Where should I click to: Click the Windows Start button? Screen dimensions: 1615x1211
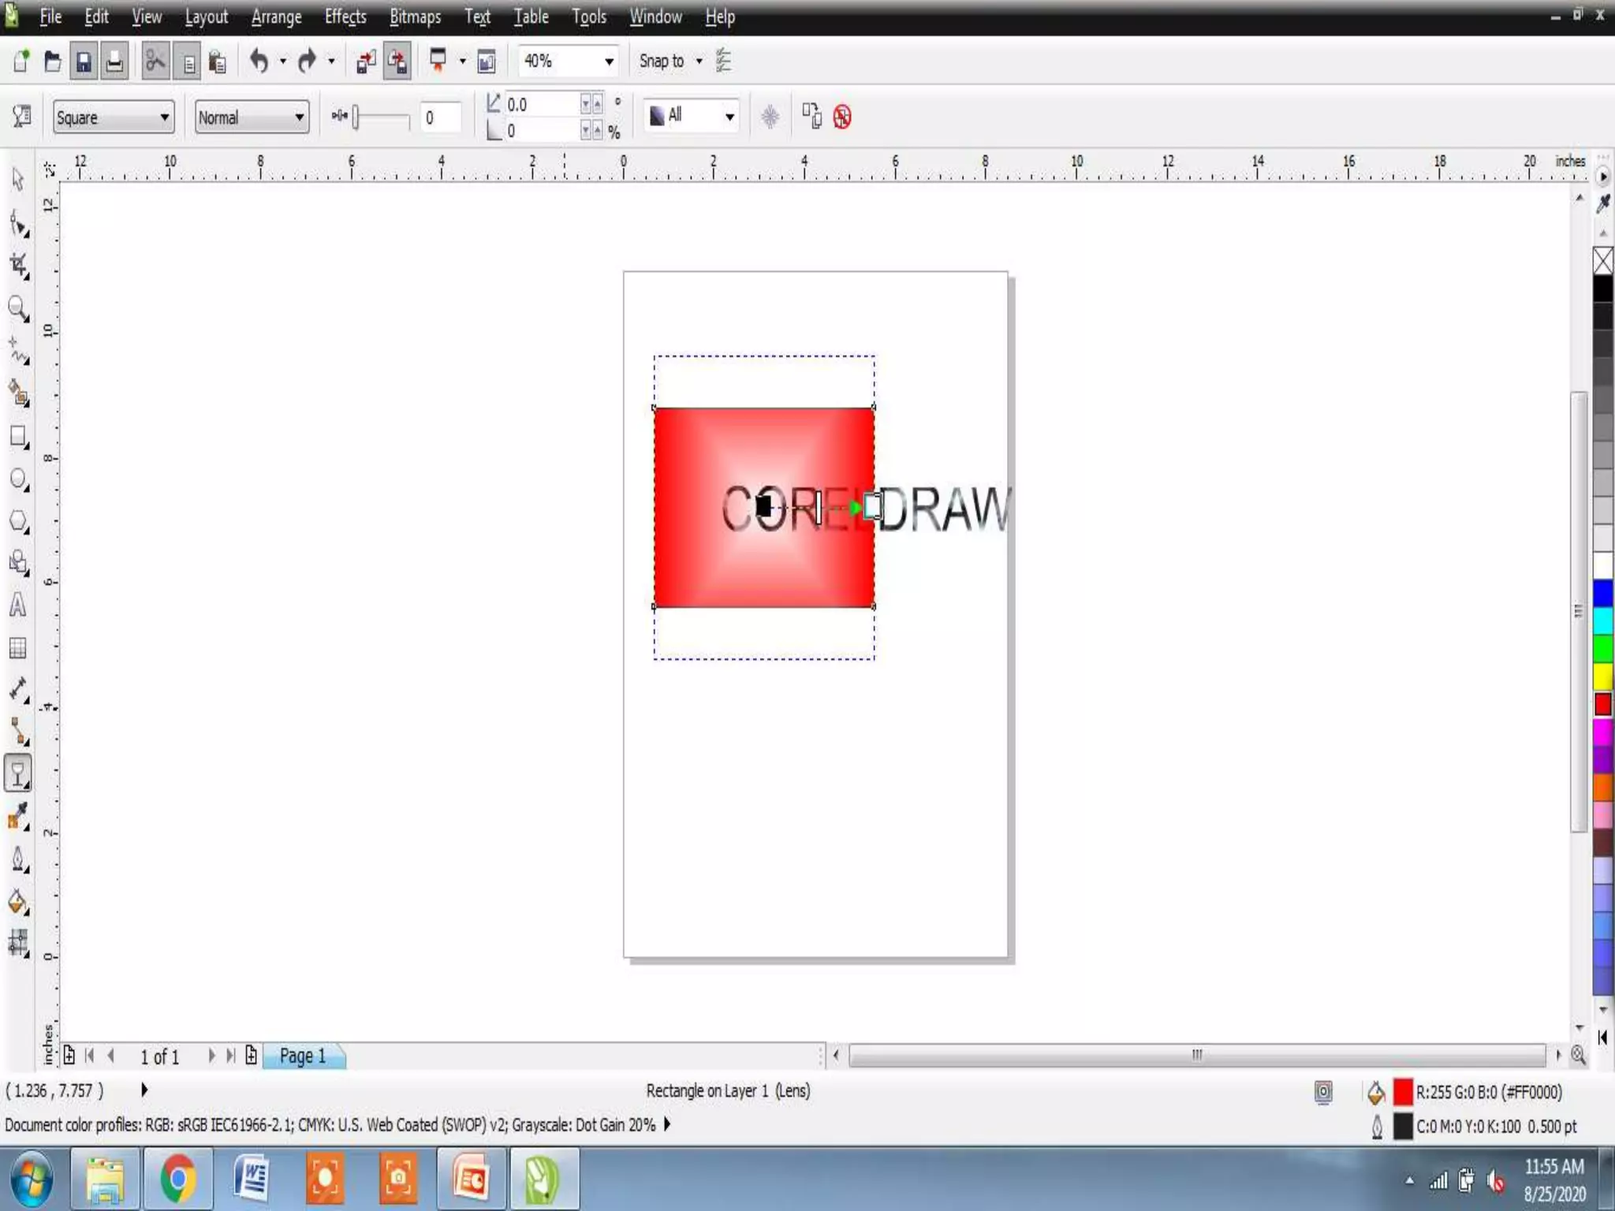pyautogui.click(x=32, y=1179)
